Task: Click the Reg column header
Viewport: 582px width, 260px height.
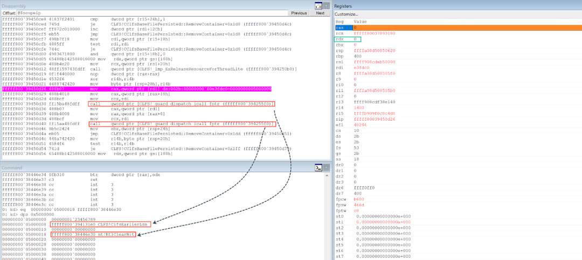Action: click(x=339, y=22)
